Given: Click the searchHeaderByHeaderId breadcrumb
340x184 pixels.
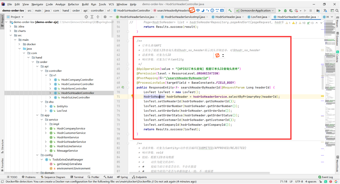Looking at the screenshot, I should pos(172,11).
